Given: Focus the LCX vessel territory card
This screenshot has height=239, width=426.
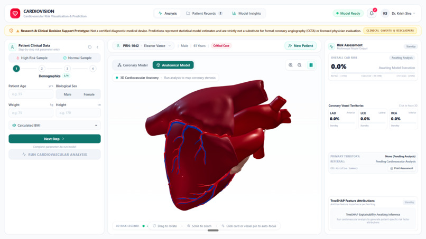Looking at the screenshot, I should pos(373,119).
